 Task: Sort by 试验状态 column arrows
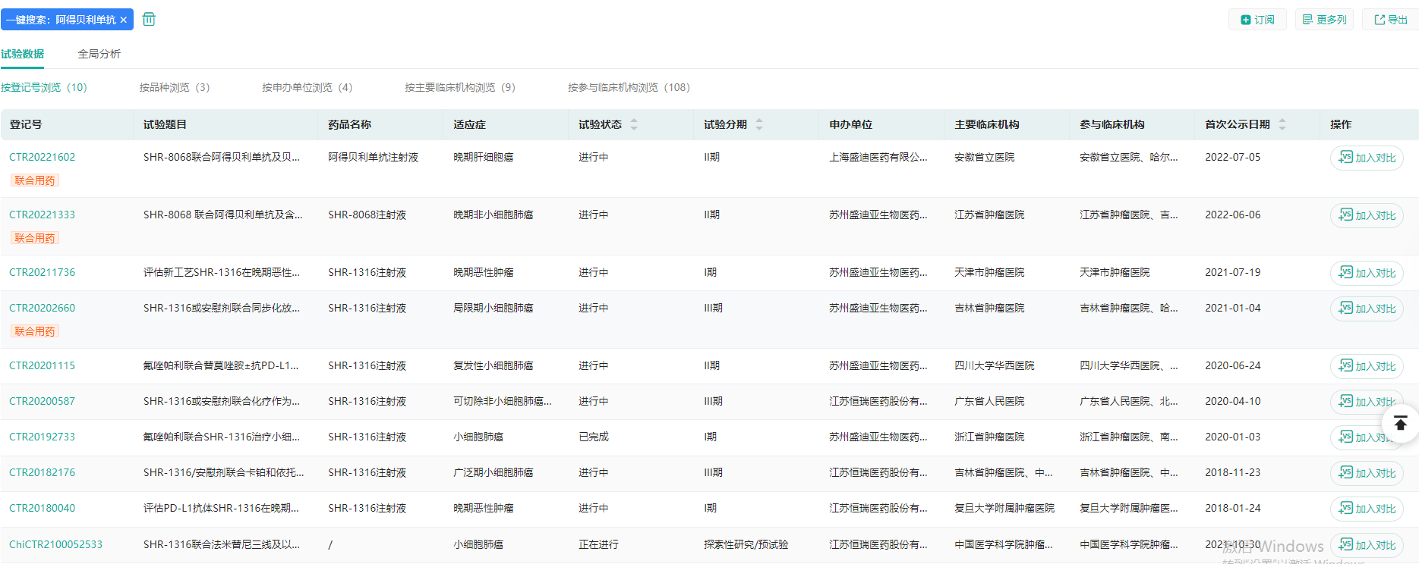(x=634, y=124)
